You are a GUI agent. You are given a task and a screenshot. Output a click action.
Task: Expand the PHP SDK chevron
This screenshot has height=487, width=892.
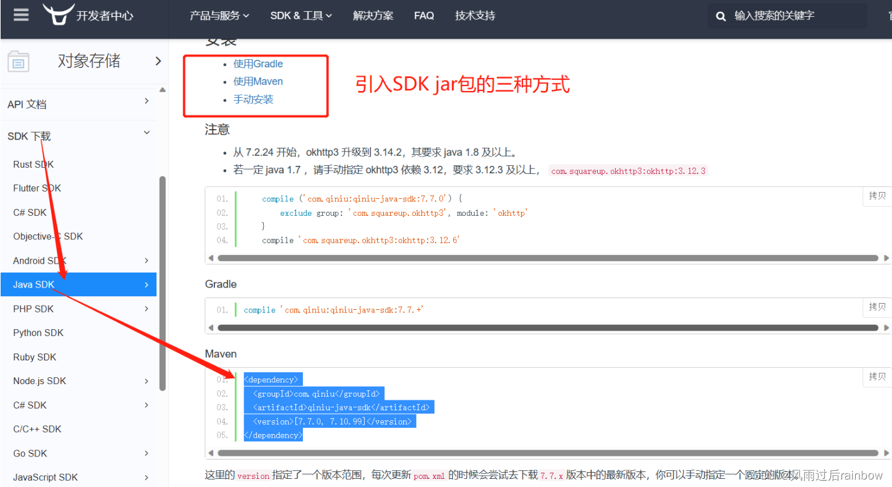tap(146, 309)
